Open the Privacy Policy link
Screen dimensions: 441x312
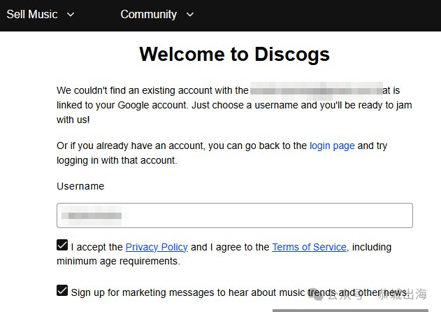[157, 247]
